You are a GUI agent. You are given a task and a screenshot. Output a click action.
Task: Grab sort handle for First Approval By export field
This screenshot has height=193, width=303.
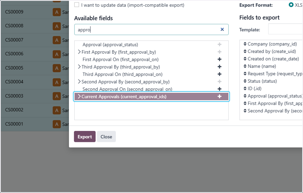pyautogui.click(x=245, y=103)
